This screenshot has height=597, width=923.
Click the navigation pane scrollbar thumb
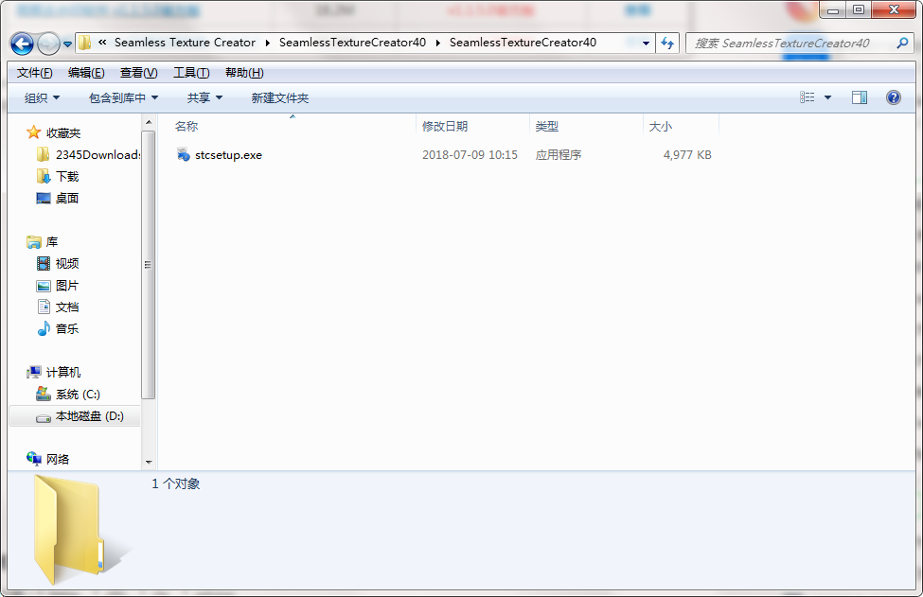(x=149, y=265)
